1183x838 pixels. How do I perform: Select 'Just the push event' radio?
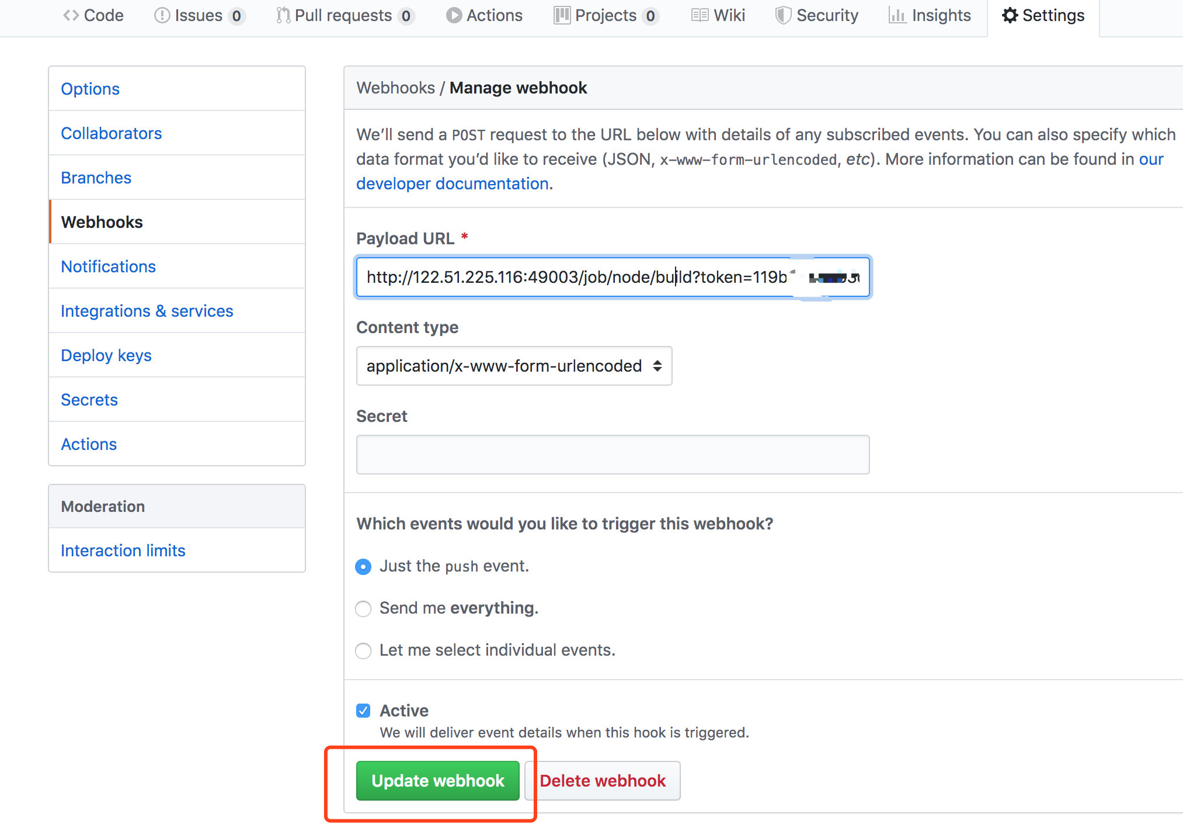click(x=363, y=567)
